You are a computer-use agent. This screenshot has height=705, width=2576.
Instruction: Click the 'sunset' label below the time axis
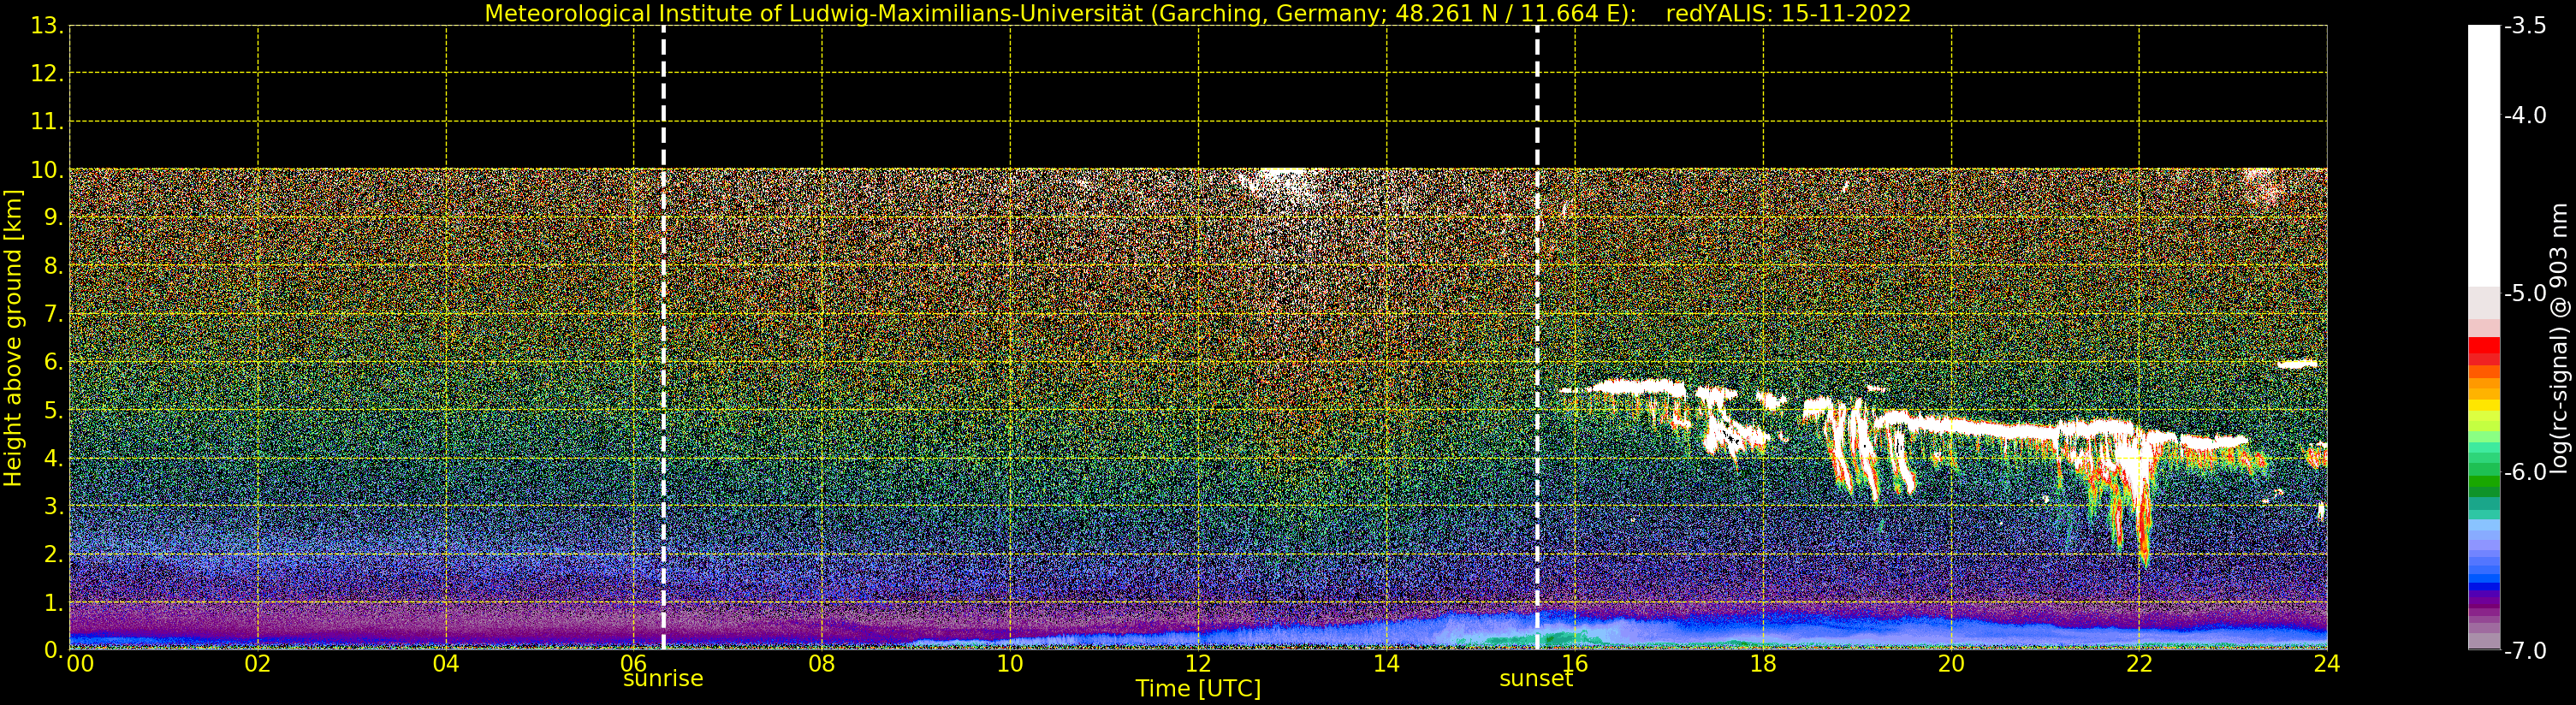coord(1536,679)
